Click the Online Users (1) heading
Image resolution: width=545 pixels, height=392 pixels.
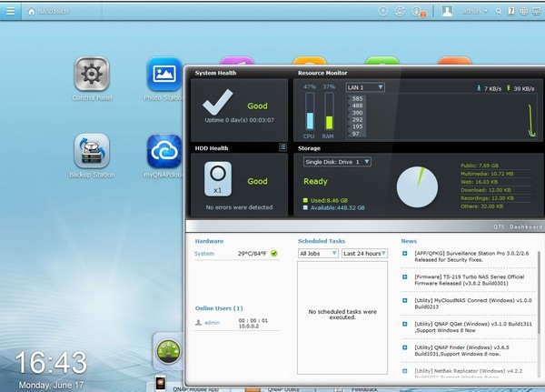click(219, 308)
